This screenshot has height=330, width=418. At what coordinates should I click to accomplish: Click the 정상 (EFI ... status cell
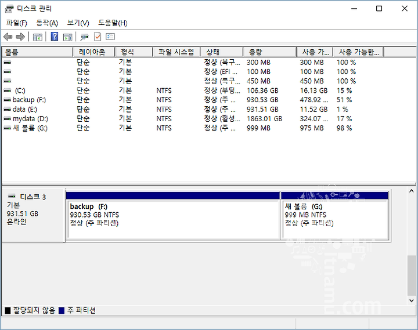coord(221,72)
